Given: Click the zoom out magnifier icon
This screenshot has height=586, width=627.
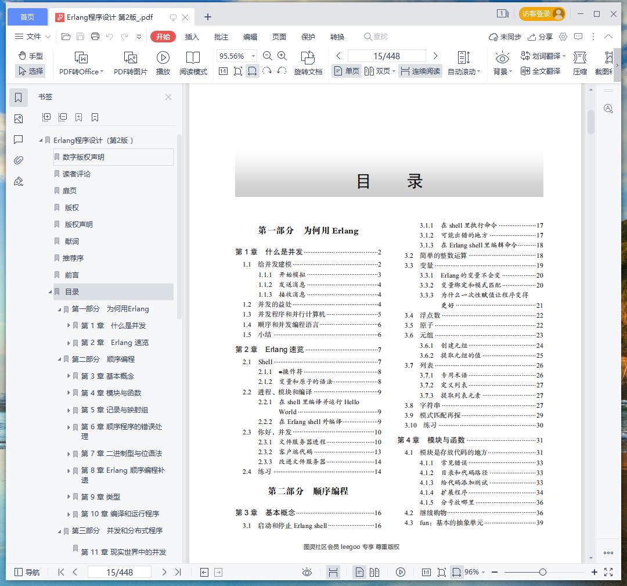Looking at the screenshot, I should [268, 56].
